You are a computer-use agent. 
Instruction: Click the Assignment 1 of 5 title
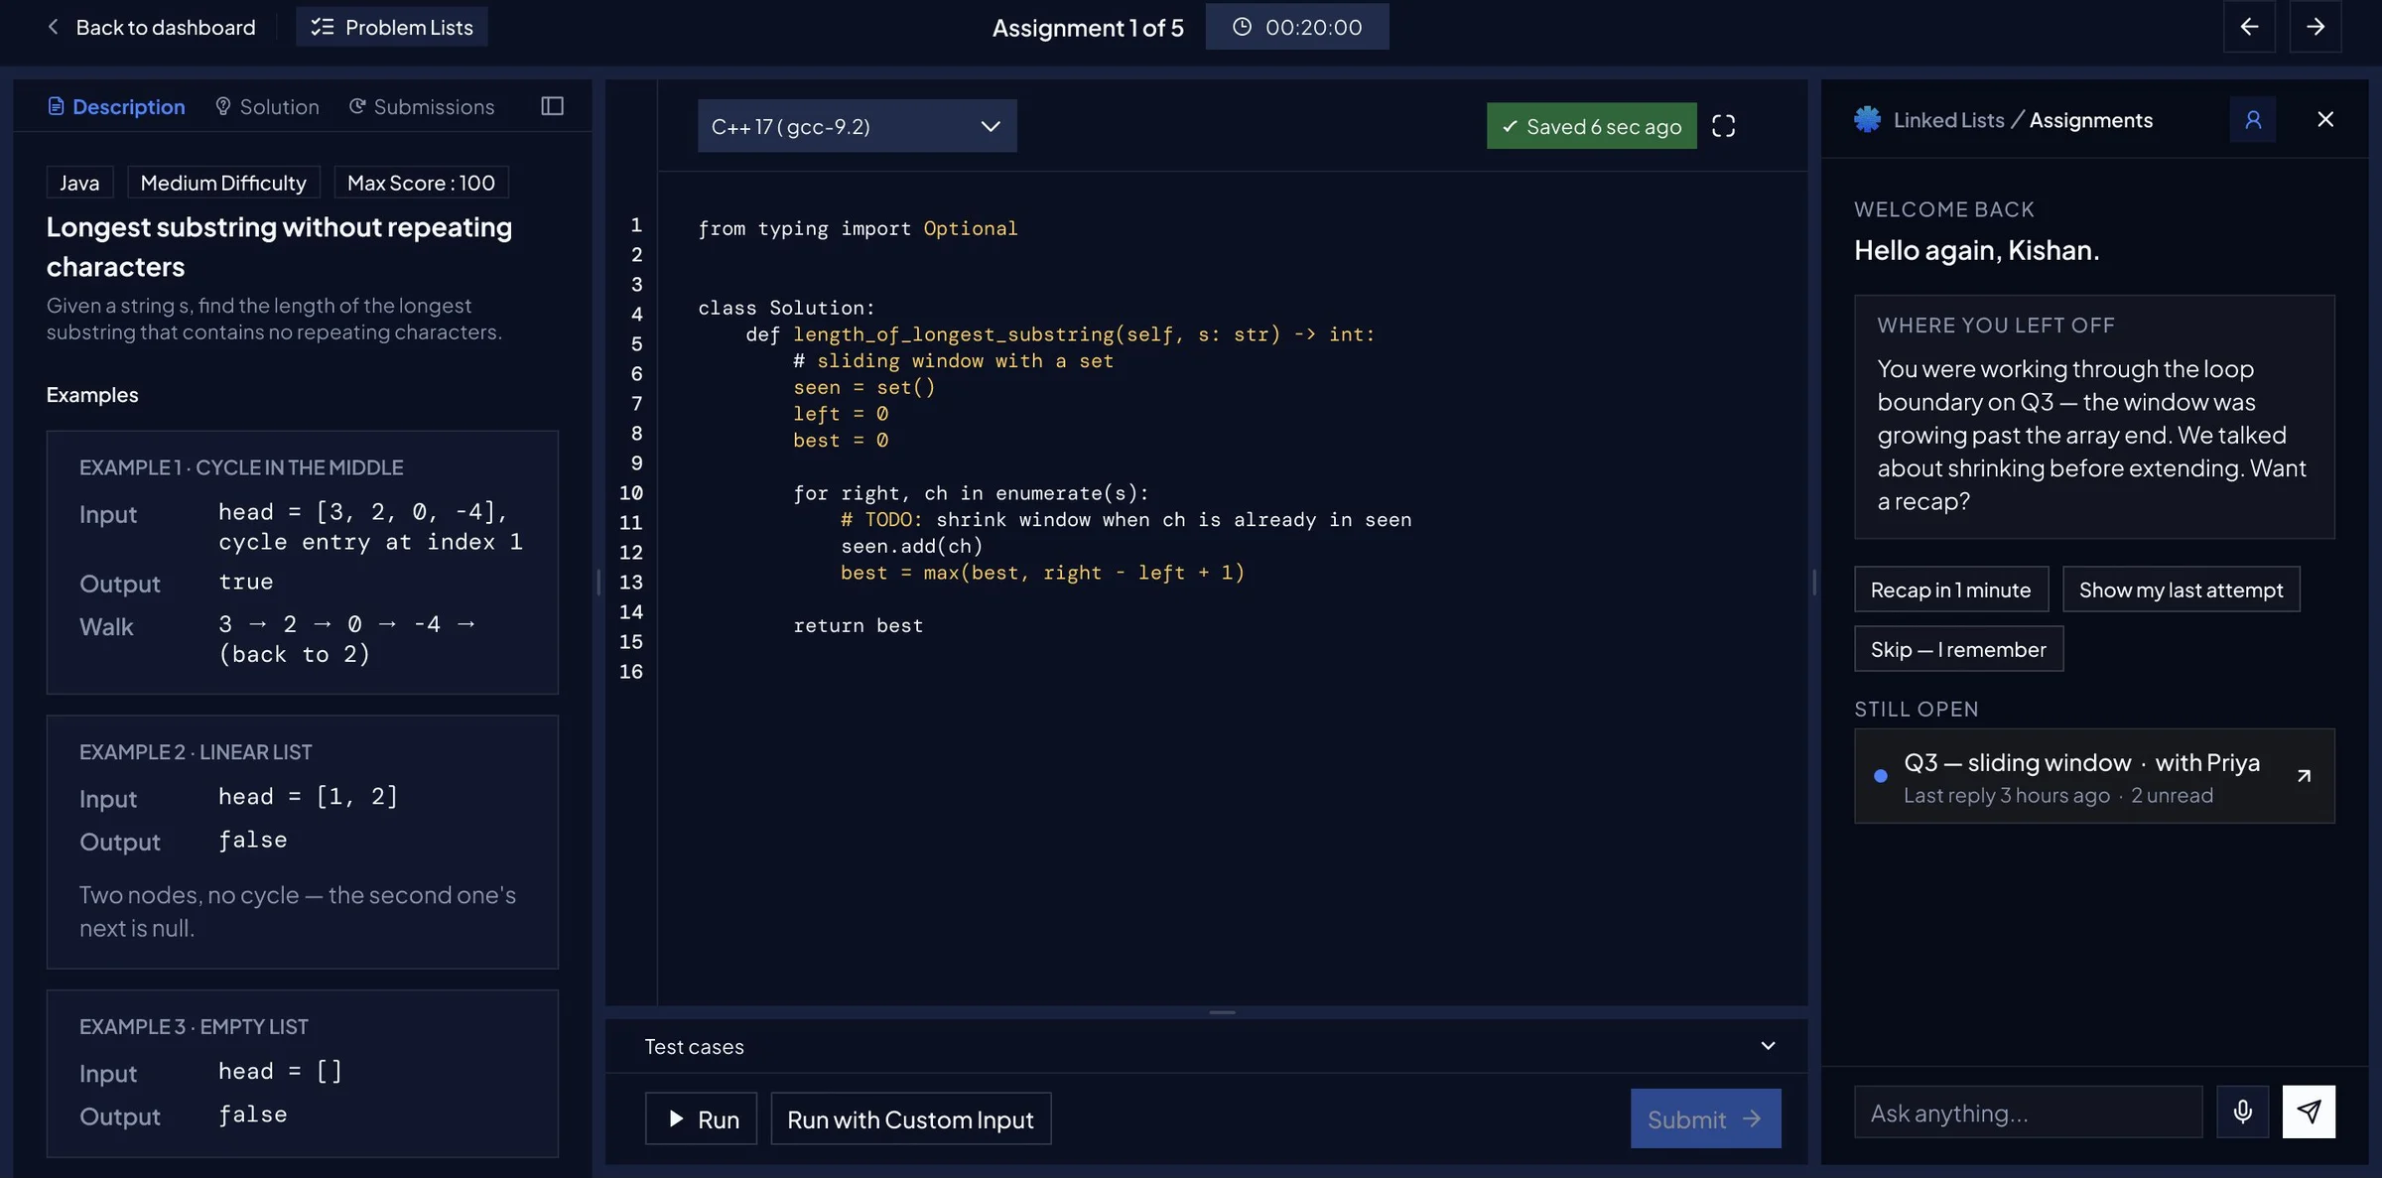click(1088, 28)
